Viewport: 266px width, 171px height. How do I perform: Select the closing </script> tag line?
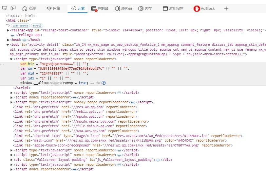click(22, 88)
